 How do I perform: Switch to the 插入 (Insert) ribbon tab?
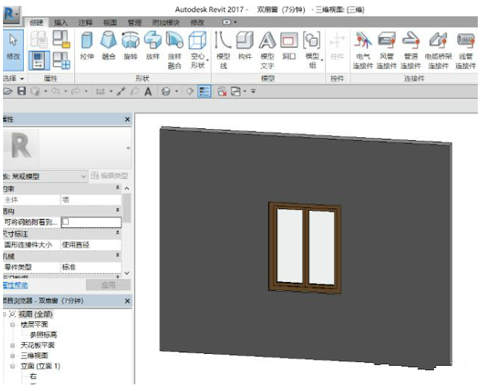pyautogui.click(x=60, y=22)
